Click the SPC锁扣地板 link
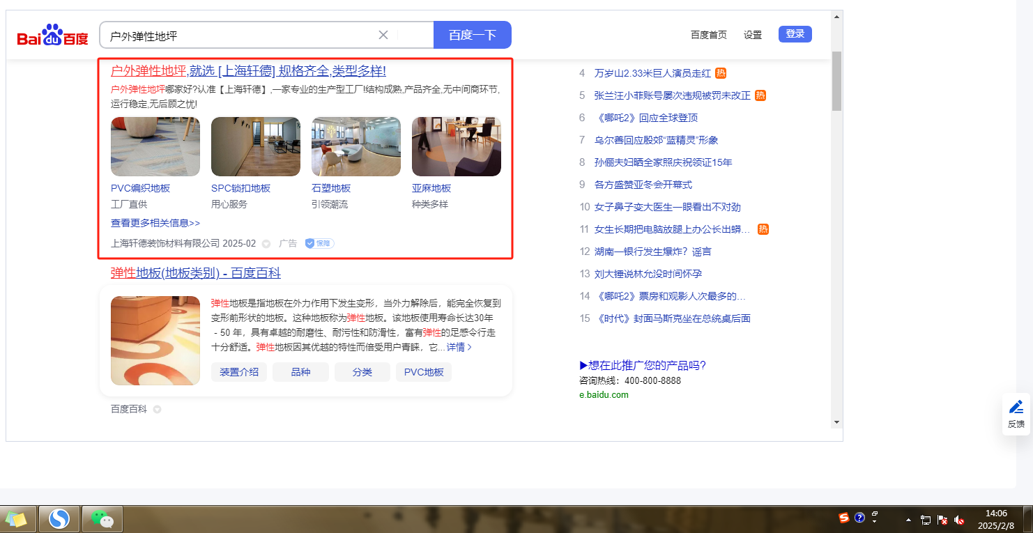 tap(240, 188)
